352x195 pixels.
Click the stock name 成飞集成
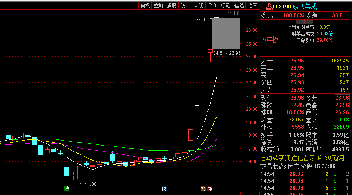304,7
